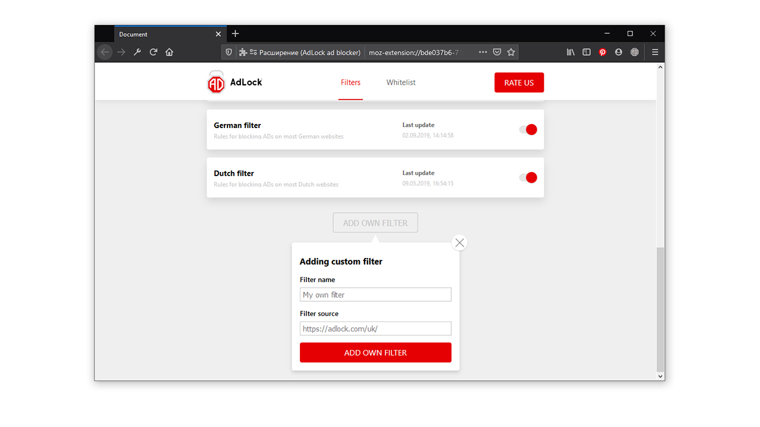
Task: Select the Document browser tab
Action: coord(170,34)
